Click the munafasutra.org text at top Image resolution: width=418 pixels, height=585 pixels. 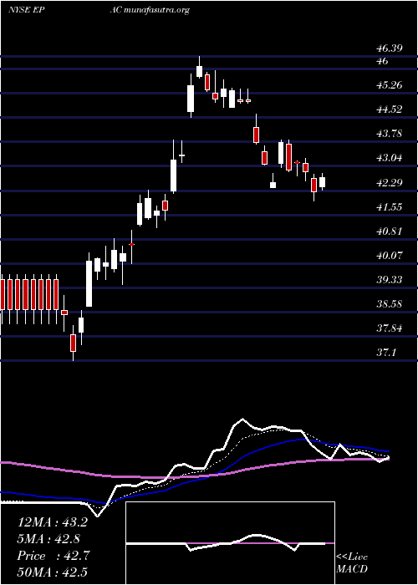155,10
